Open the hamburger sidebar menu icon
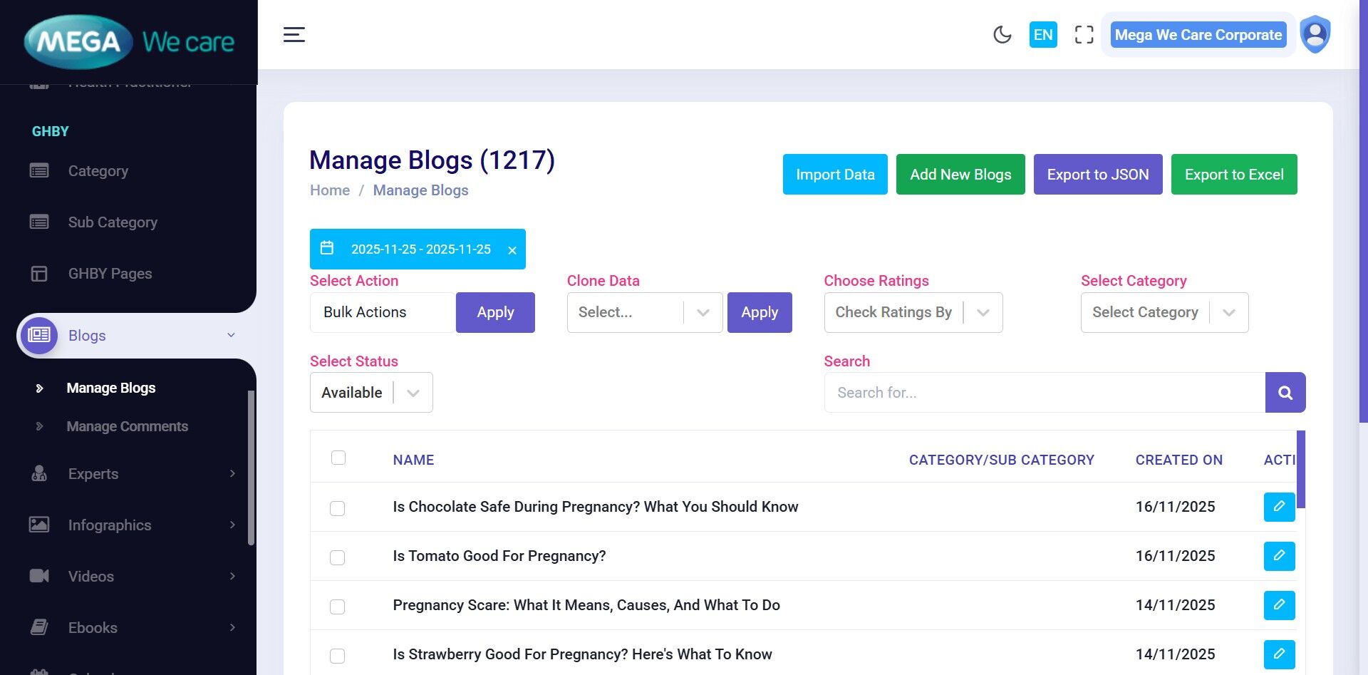 (x=294, y=35)
